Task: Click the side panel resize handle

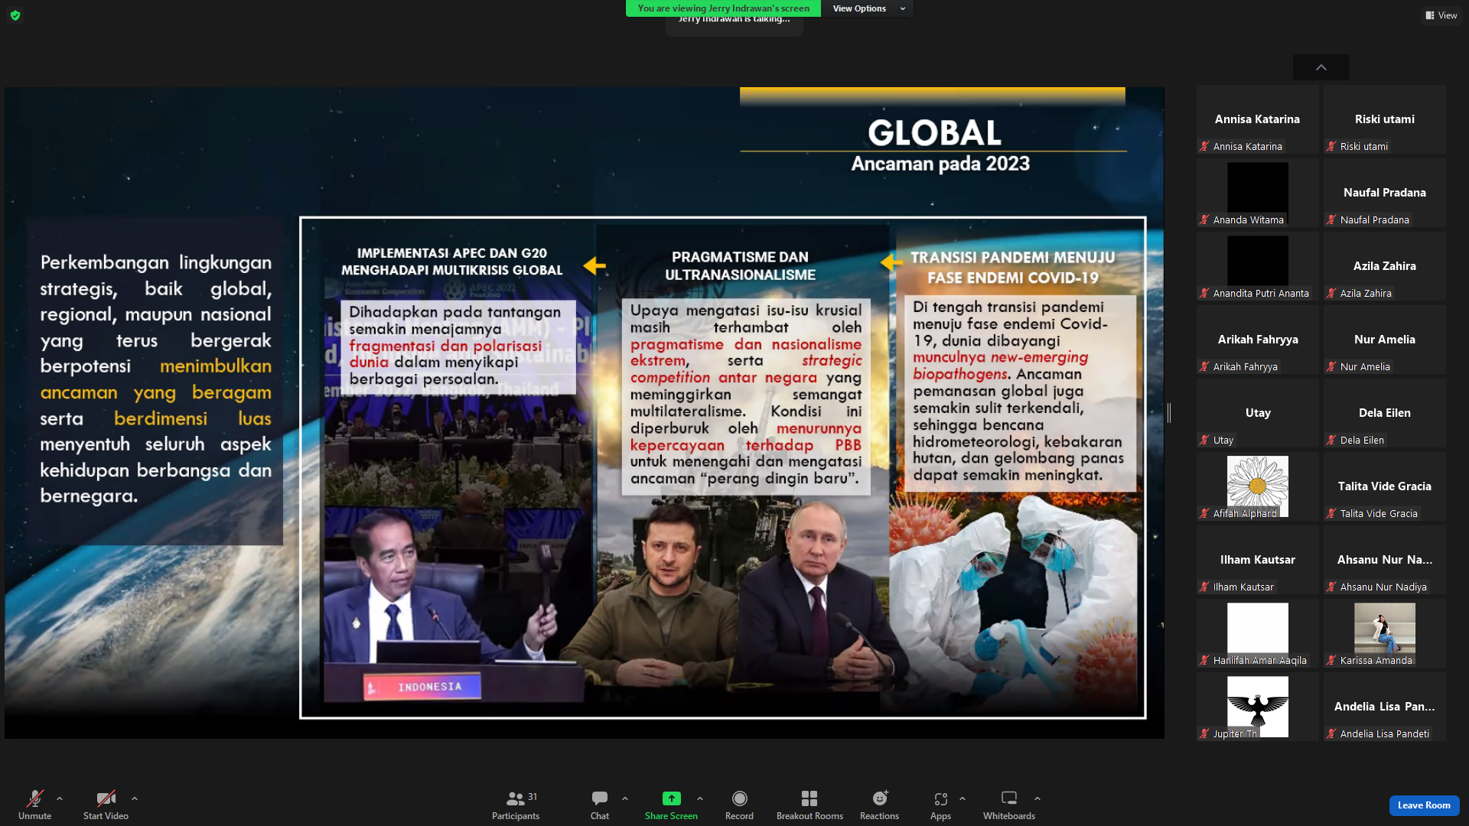Action: (1169, 413)
